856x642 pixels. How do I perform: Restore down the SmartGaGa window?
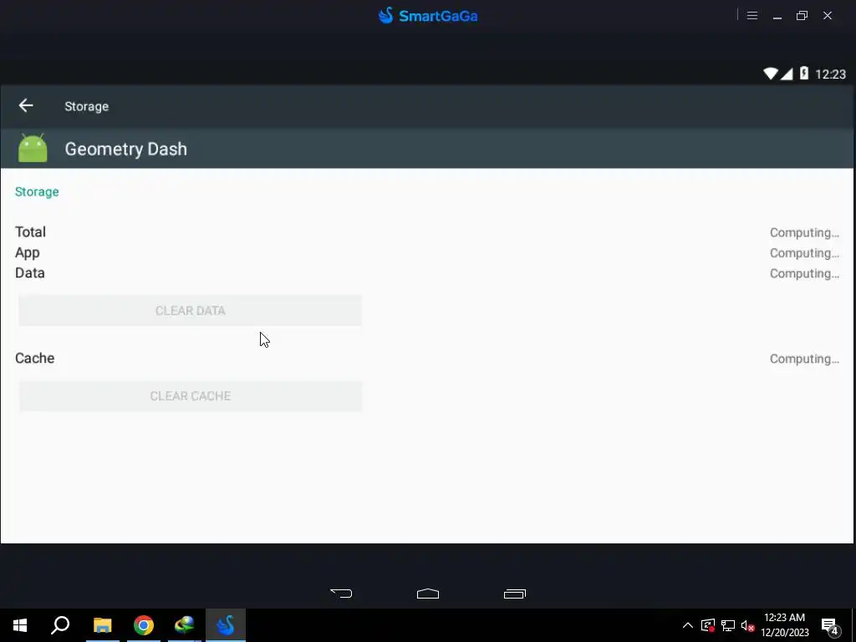pyautogui.click(x=802, y=15)
